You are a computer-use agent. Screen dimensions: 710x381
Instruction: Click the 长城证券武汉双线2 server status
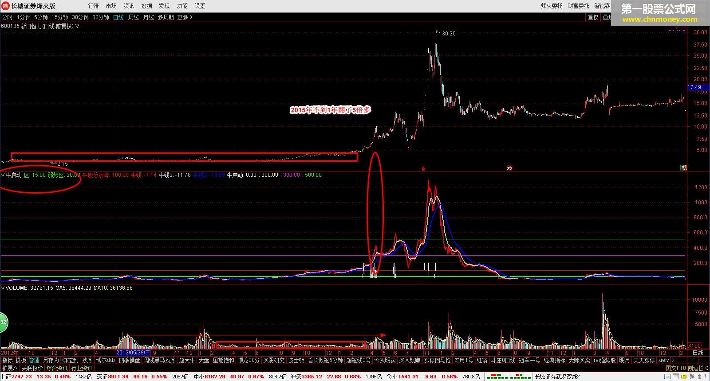click(557, 377)
